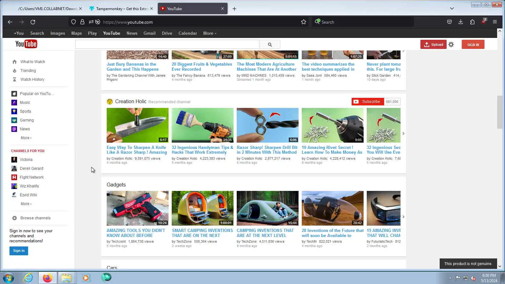Close the YouTube browser tab
Viewport: 505px width, 284px height.
point(223,9)
